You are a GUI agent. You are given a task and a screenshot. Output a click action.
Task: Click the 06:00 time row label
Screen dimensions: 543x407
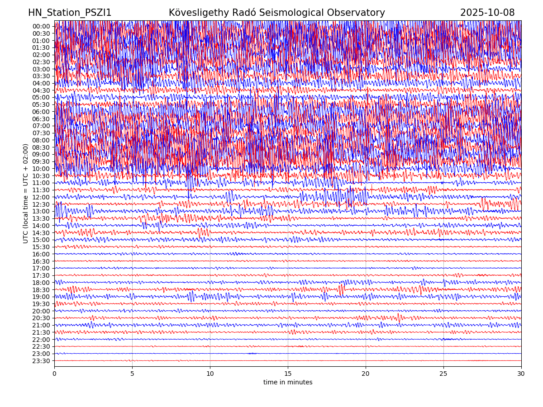point(41,112)
